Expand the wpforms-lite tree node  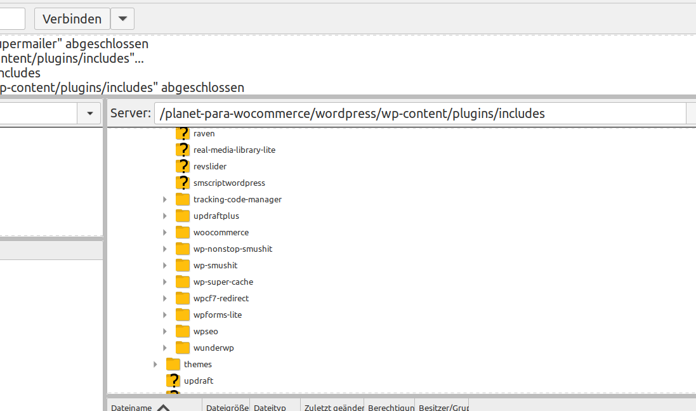coord(165,314)
